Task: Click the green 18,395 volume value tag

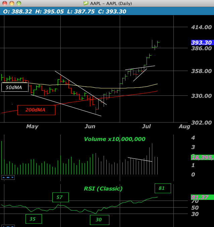Action: (x=202, y=157)
